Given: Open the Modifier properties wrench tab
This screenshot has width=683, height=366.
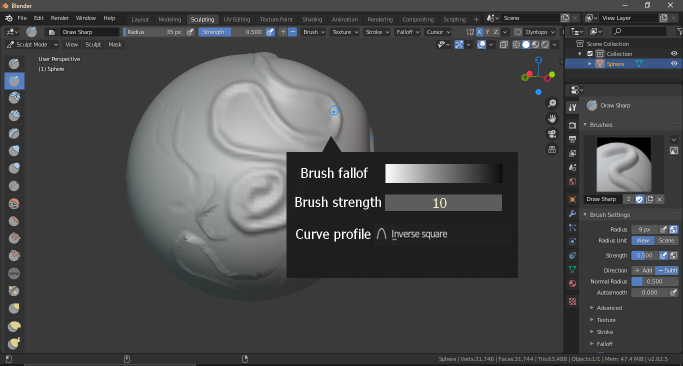Looking at the screenshot, I should pyautogui.click(x=572, y=213).
